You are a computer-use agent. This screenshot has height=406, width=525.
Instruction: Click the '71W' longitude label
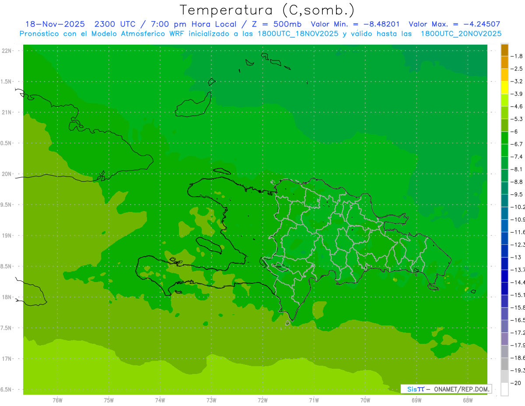pyautogui.click(x=314, y=400)
